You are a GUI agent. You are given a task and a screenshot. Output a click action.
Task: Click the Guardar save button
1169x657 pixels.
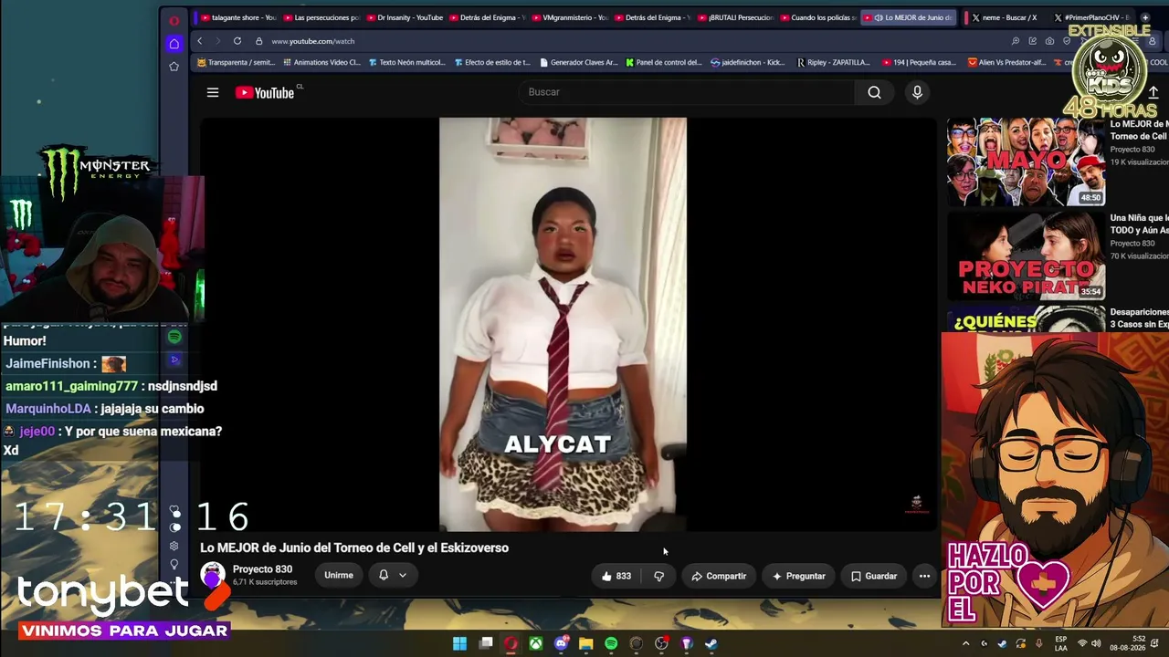click(874, 576)
